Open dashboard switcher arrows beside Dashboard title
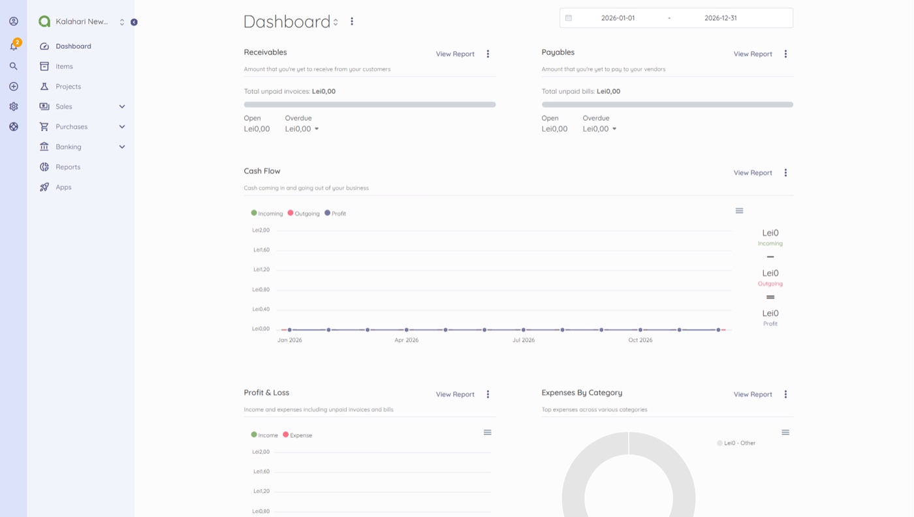Viewport: 914px width, 517px height. pyautogui.click(x=336, y=22)
